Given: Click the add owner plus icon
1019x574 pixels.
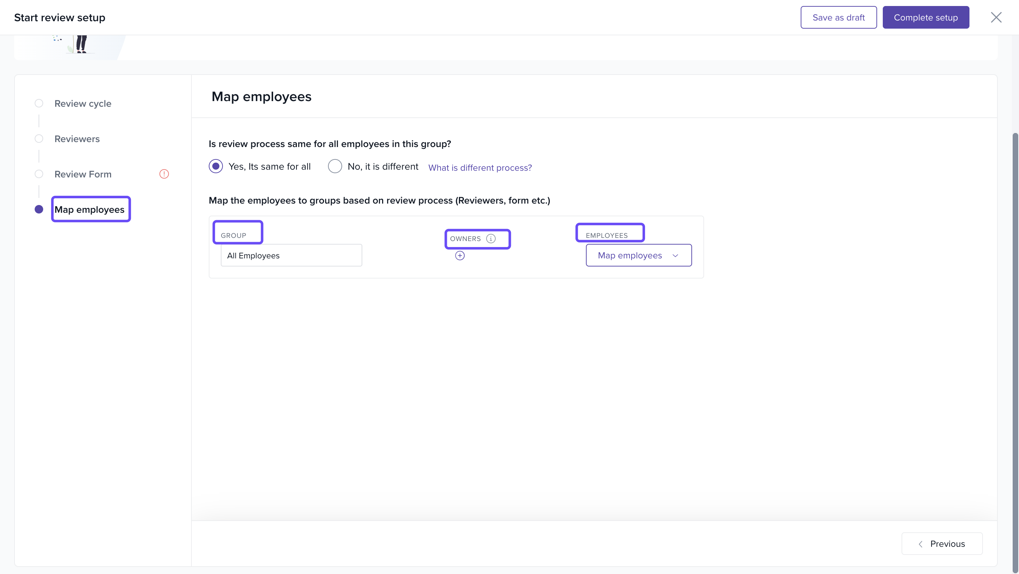Looking at the screenshot, I should coord(460,256).
